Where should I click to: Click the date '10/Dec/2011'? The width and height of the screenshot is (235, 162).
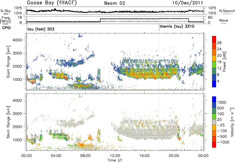click(187, 3)
